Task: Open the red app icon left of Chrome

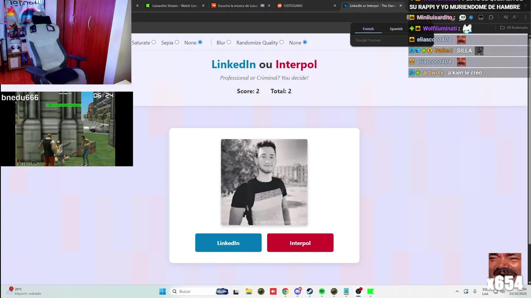Action: click(273, 291)
